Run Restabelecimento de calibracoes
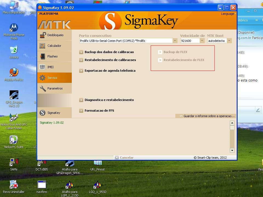The height and width of the screenshot is (197, 263). (107, 60)
